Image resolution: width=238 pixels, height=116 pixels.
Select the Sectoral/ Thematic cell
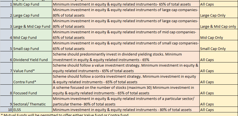pos(32,101)
